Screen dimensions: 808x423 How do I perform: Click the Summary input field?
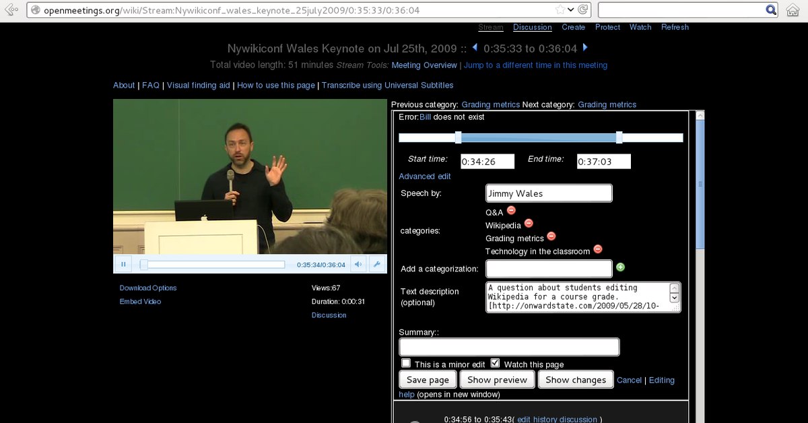[x=509, y=347]
